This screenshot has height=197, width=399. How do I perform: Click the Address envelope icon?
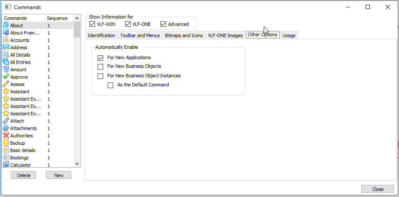coord(6,48)
